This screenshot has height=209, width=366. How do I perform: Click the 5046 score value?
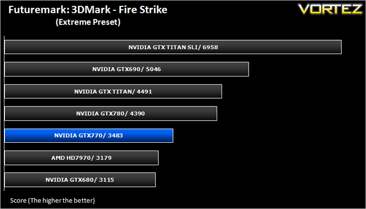point(153,69)
